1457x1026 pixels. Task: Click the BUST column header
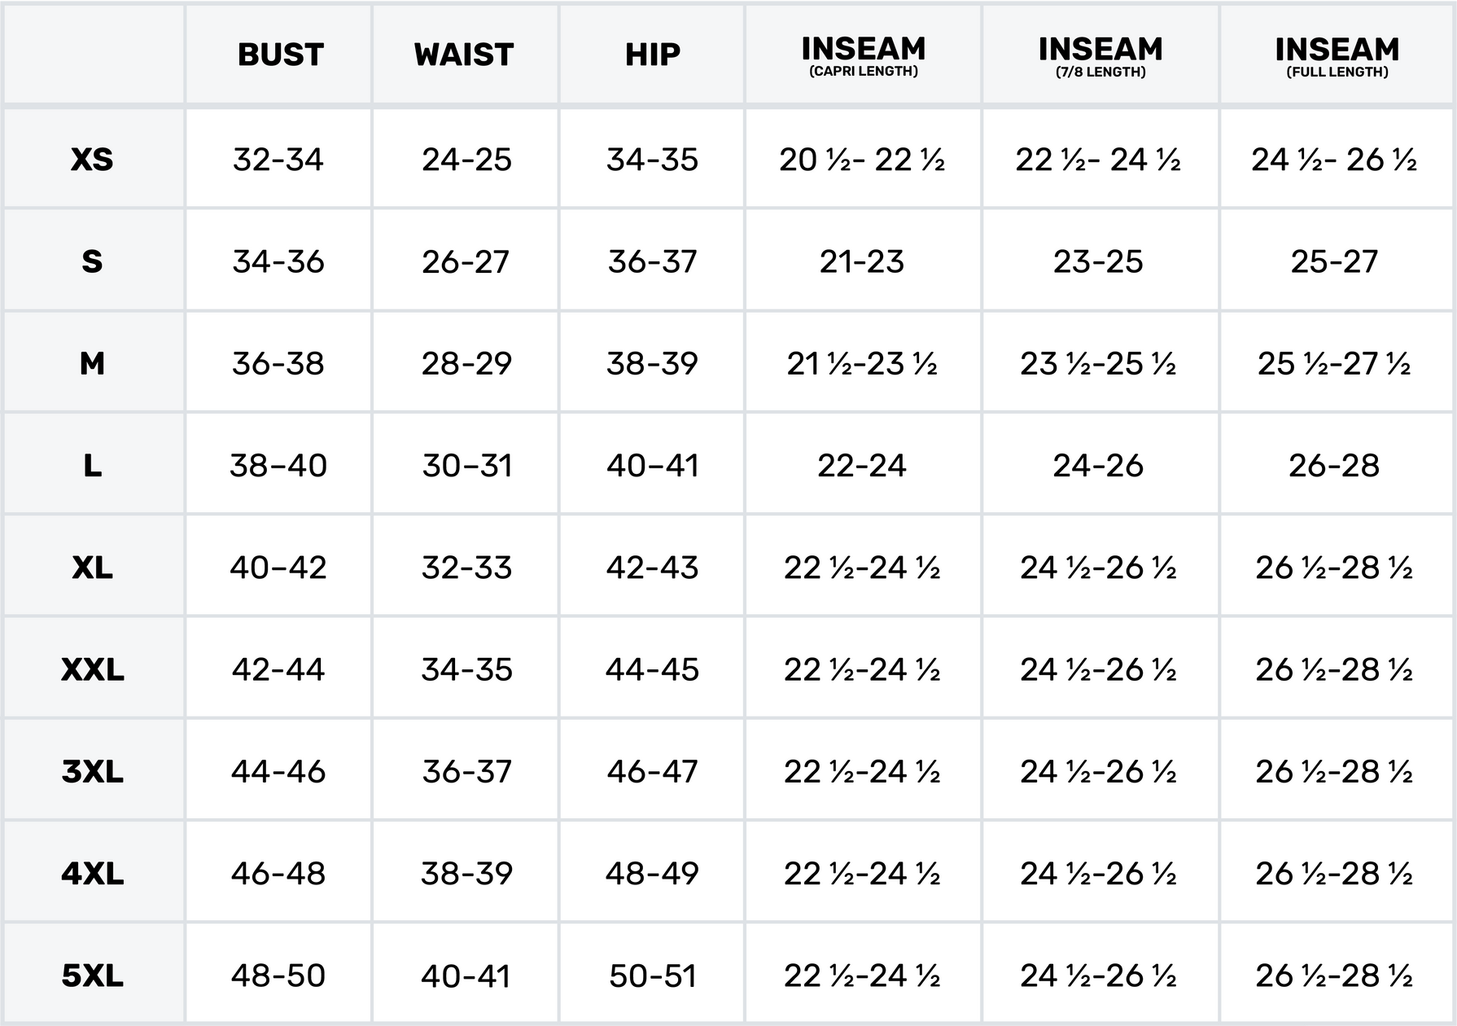point(280,55)
